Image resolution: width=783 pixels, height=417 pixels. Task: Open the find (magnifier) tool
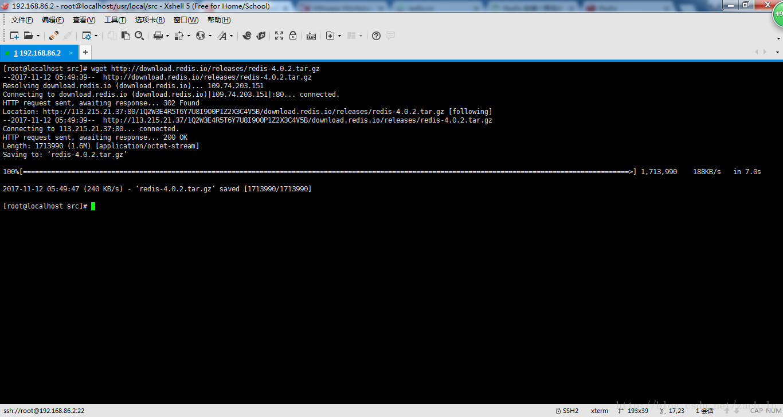139,36
